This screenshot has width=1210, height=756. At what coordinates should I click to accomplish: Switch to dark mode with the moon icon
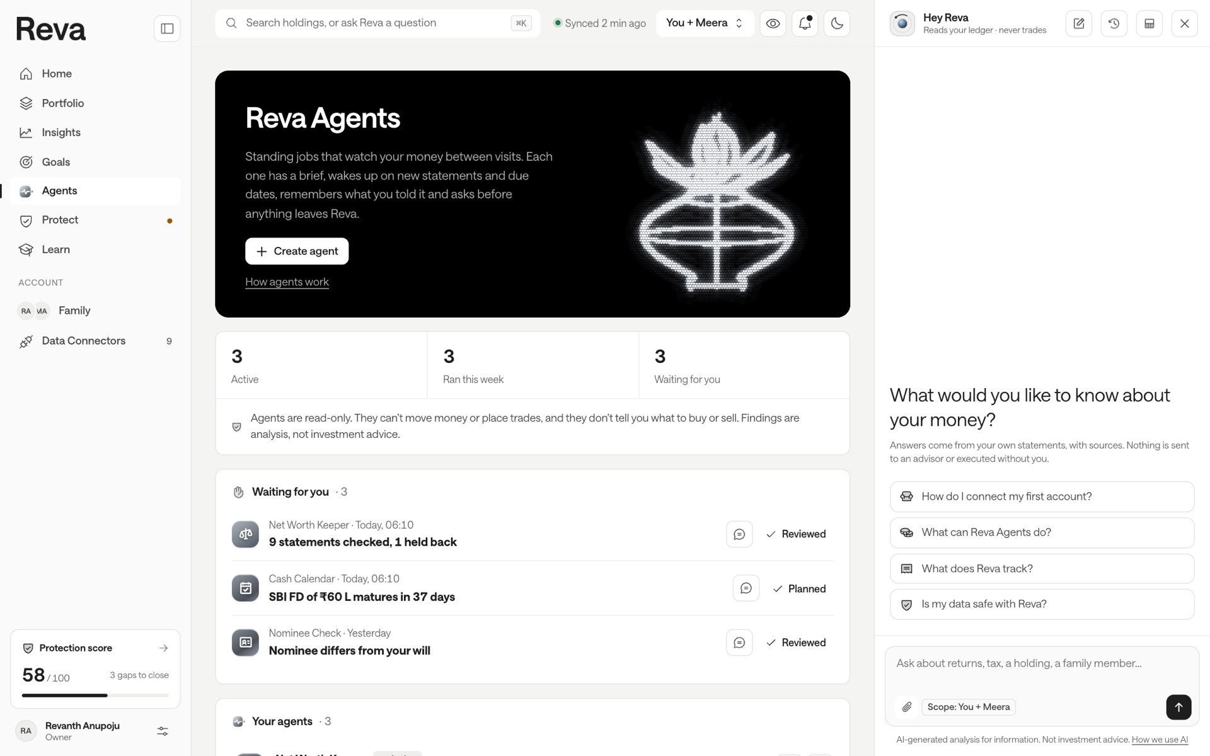(837, 23)
